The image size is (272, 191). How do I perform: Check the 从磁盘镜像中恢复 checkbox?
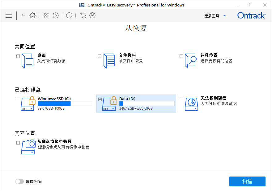pos(18,143)
